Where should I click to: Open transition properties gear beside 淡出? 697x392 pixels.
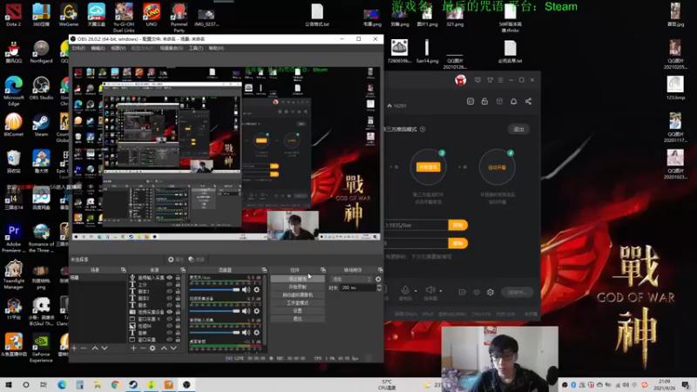click(378, 279)
